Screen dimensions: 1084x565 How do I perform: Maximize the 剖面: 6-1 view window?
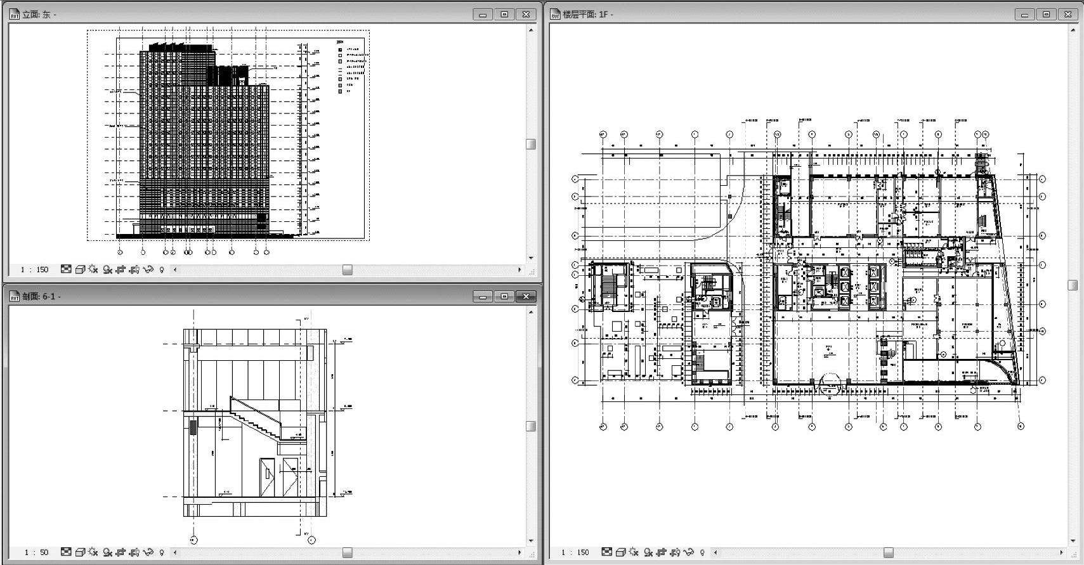click(x=504, y=296)
